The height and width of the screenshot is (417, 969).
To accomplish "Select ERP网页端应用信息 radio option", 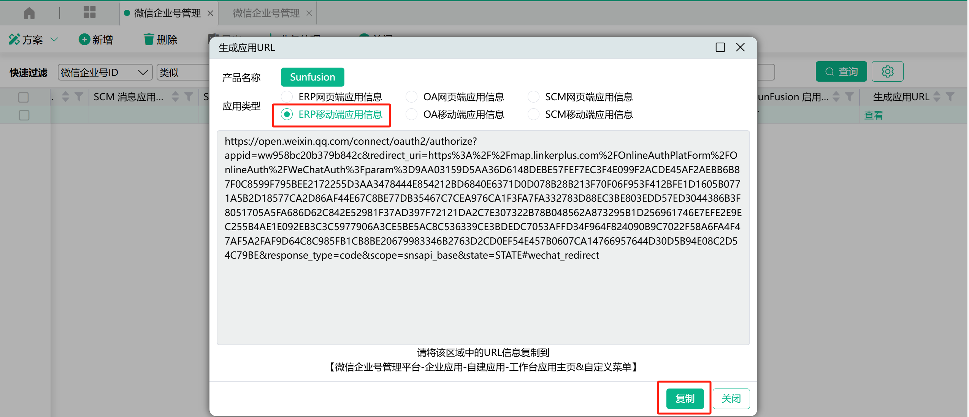I will [x=287, y=97].
